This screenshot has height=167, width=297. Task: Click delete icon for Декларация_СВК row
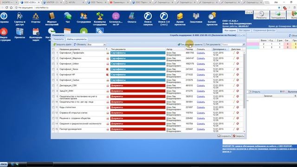(238, 85)
